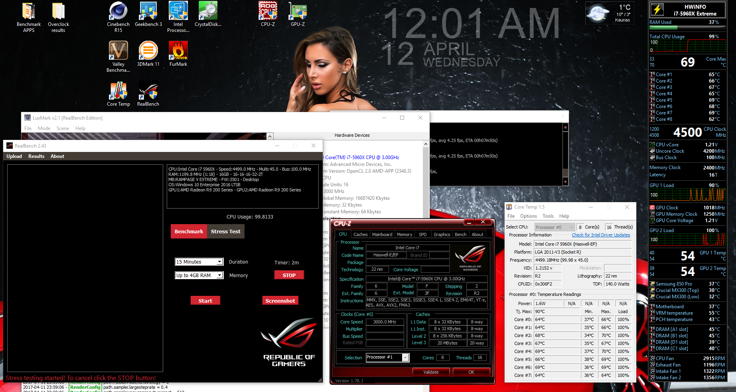Launch CrystalDisk desktop icon
Viewport: 736px width, 392px height.
pyautogui.click(x=208, y=14)
